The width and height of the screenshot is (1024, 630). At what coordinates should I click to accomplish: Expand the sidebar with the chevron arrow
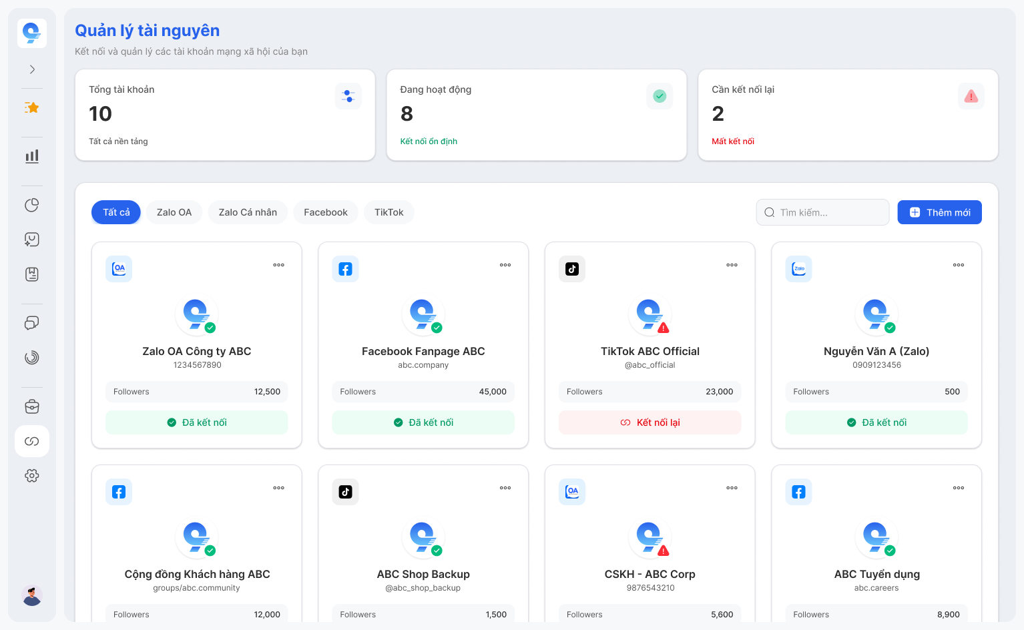tap(32, 69)
